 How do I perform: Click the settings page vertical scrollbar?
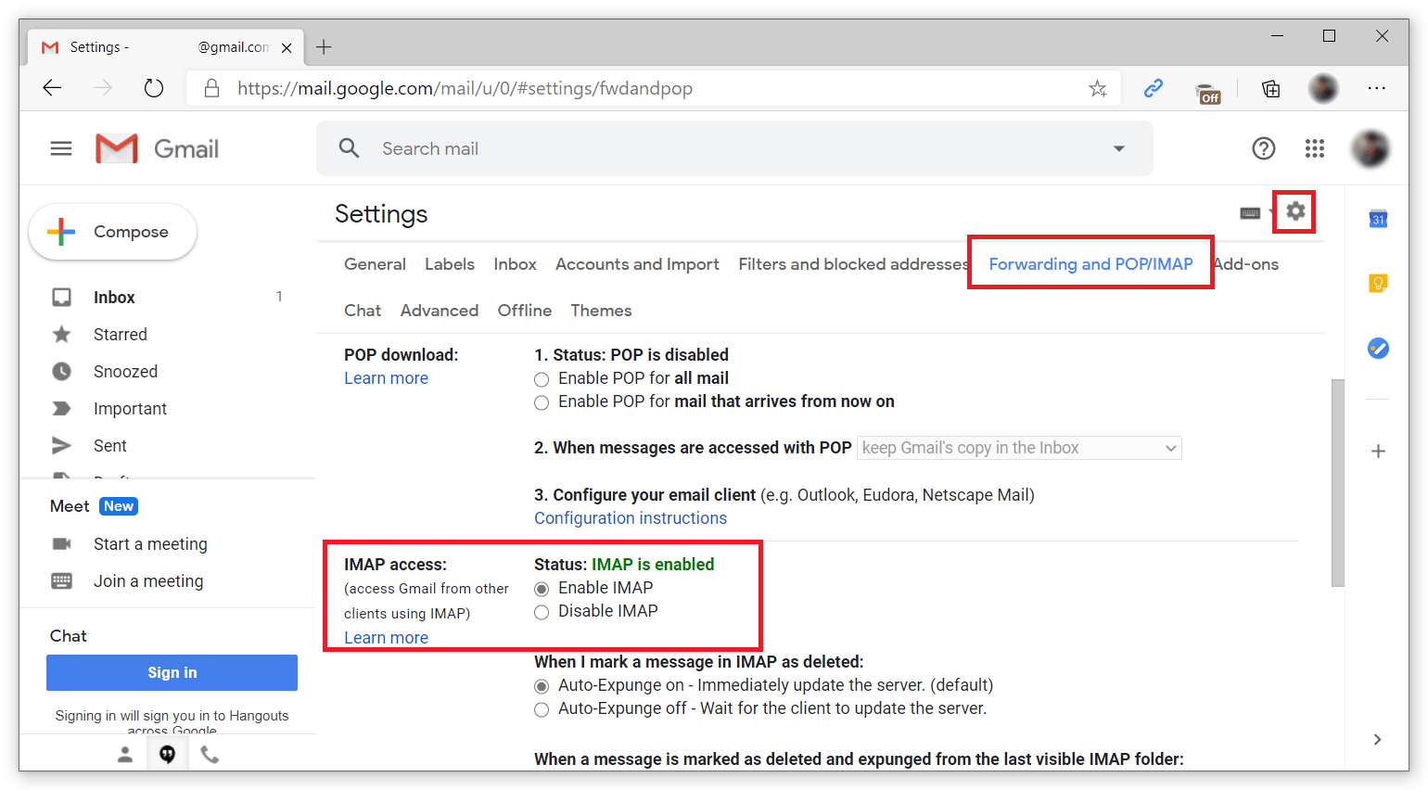(1337, 482)
